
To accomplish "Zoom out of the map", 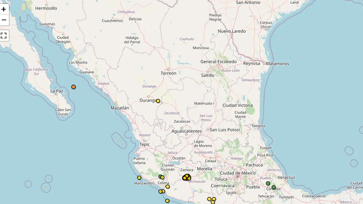I will [4, 20].
